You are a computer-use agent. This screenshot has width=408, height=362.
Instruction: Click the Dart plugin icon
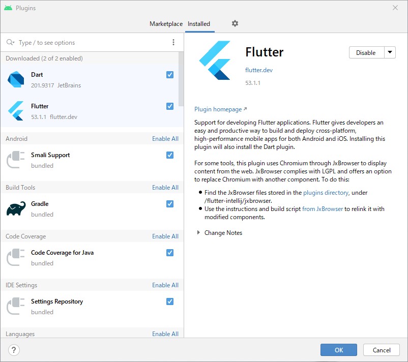click(x=16, y=79)
